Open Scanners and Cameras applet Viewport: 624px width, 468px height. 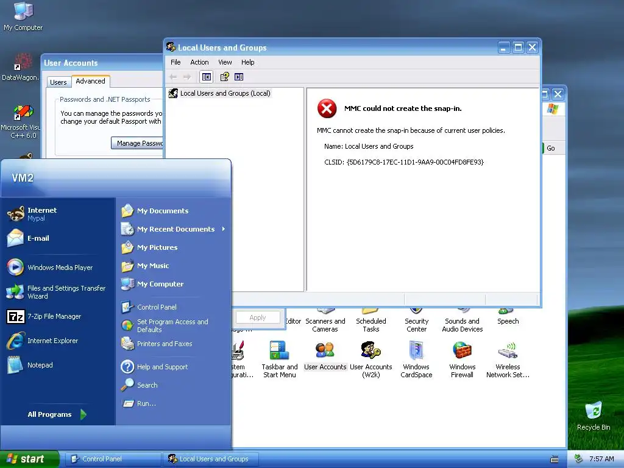coord(325,321)
